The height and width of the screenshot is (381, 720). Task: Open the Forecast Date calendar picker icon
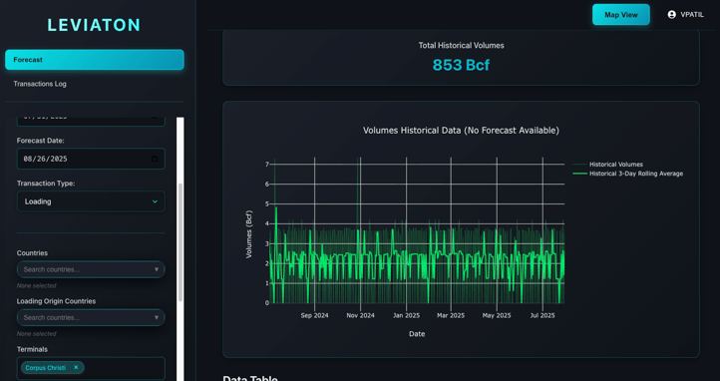coord(155,159)
